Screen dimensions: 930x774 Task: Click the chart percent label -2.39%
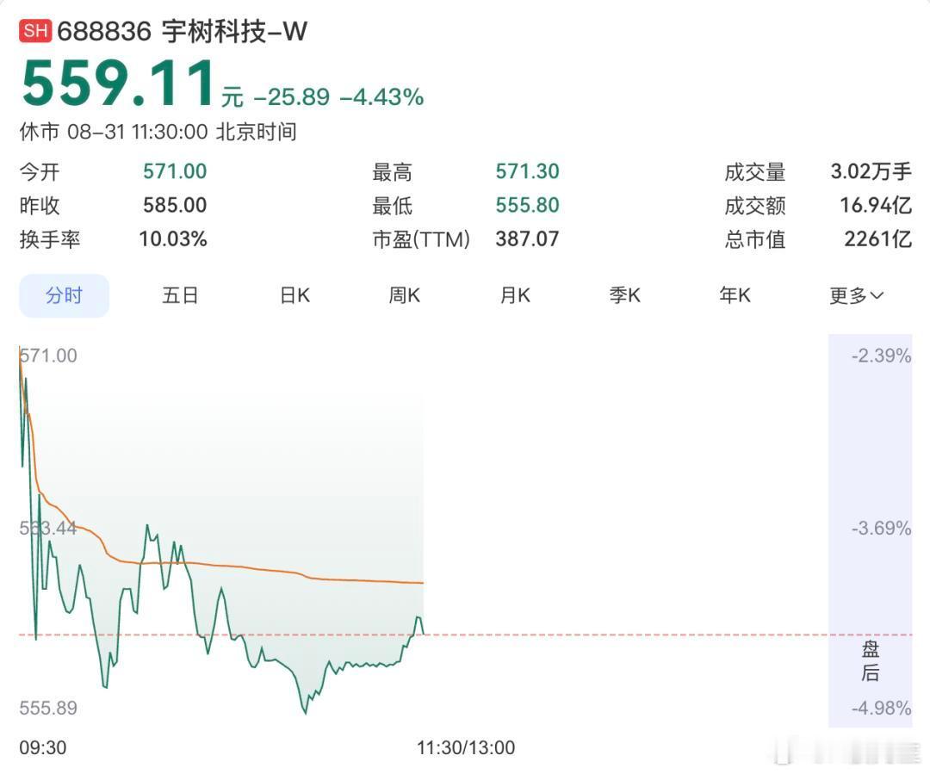tap(882, 356)
